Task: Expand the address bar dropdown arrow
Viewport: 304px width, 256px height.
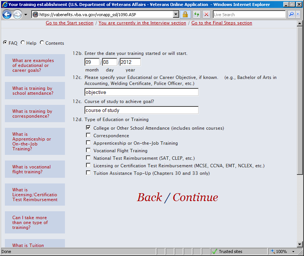Action: click(x=176, y=15)
